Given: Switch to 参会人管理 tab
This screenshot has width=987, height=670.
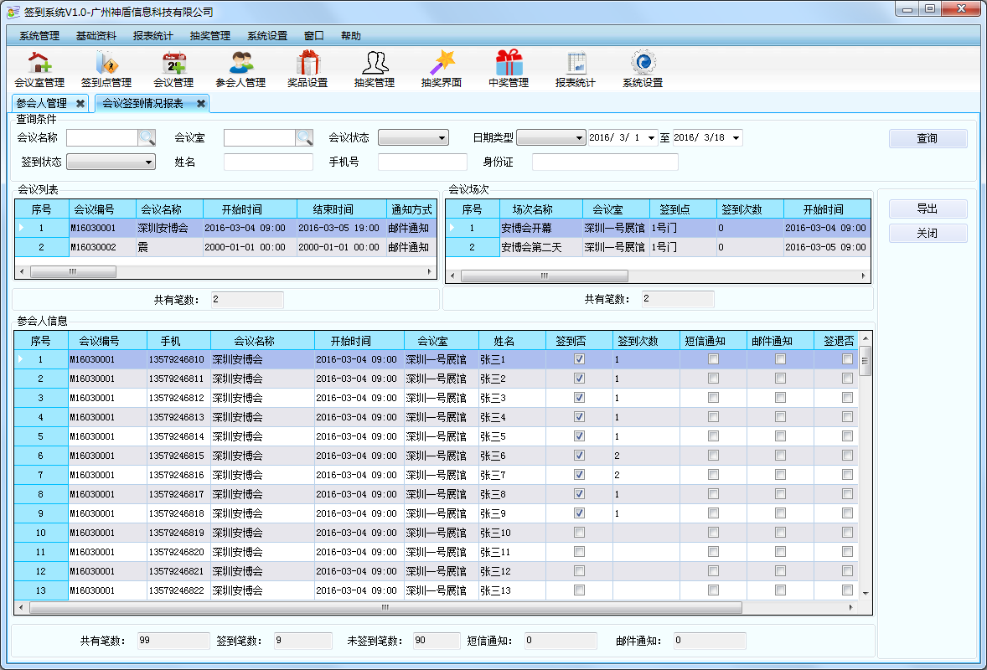Looking at the screenshot, I should [x=42, y=103].
